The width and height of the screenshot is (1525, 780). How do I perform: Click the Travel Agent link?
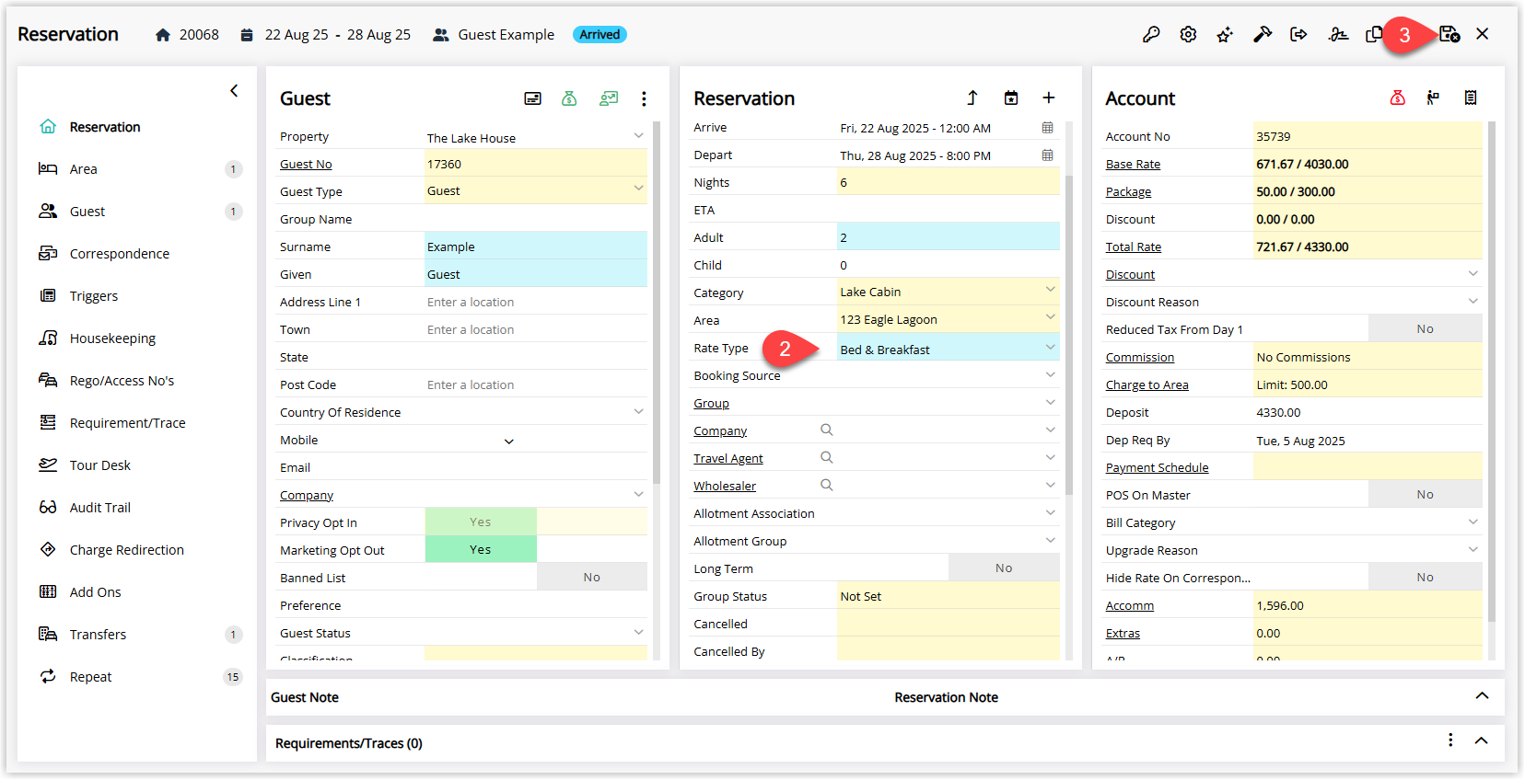pos(728,458)
